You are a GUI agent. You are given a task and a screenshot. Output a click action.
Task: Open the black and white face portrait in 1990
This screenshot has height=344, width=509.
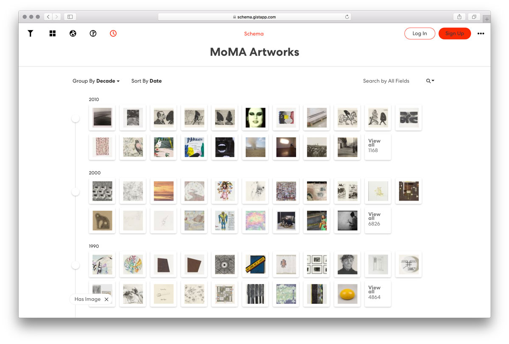coord(347,264)
